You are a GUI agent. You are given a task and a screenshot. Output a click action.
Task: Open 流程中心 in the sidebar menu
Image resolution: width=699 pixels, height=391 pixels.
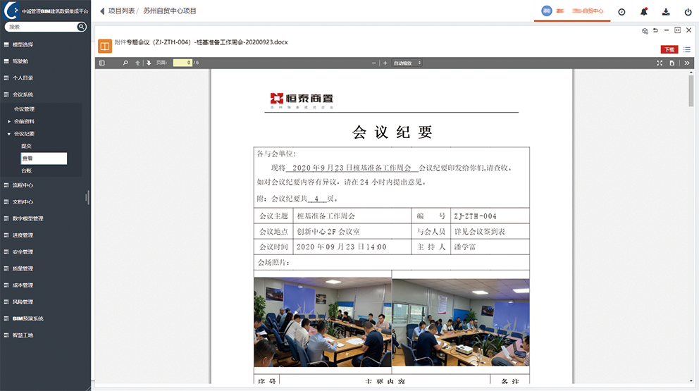pyautogui.click(x=23, y=185)
